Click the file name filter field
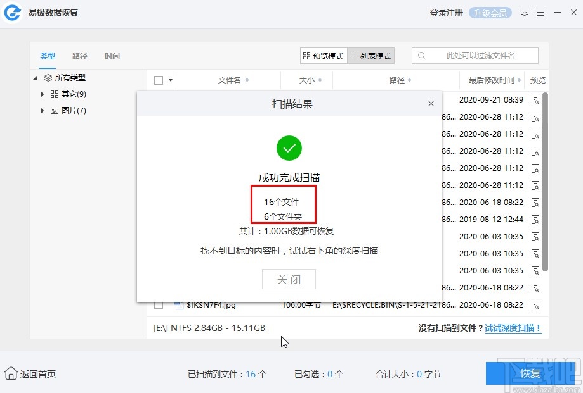This screenshot has width=583, height=393. click(x=475, y=56)
